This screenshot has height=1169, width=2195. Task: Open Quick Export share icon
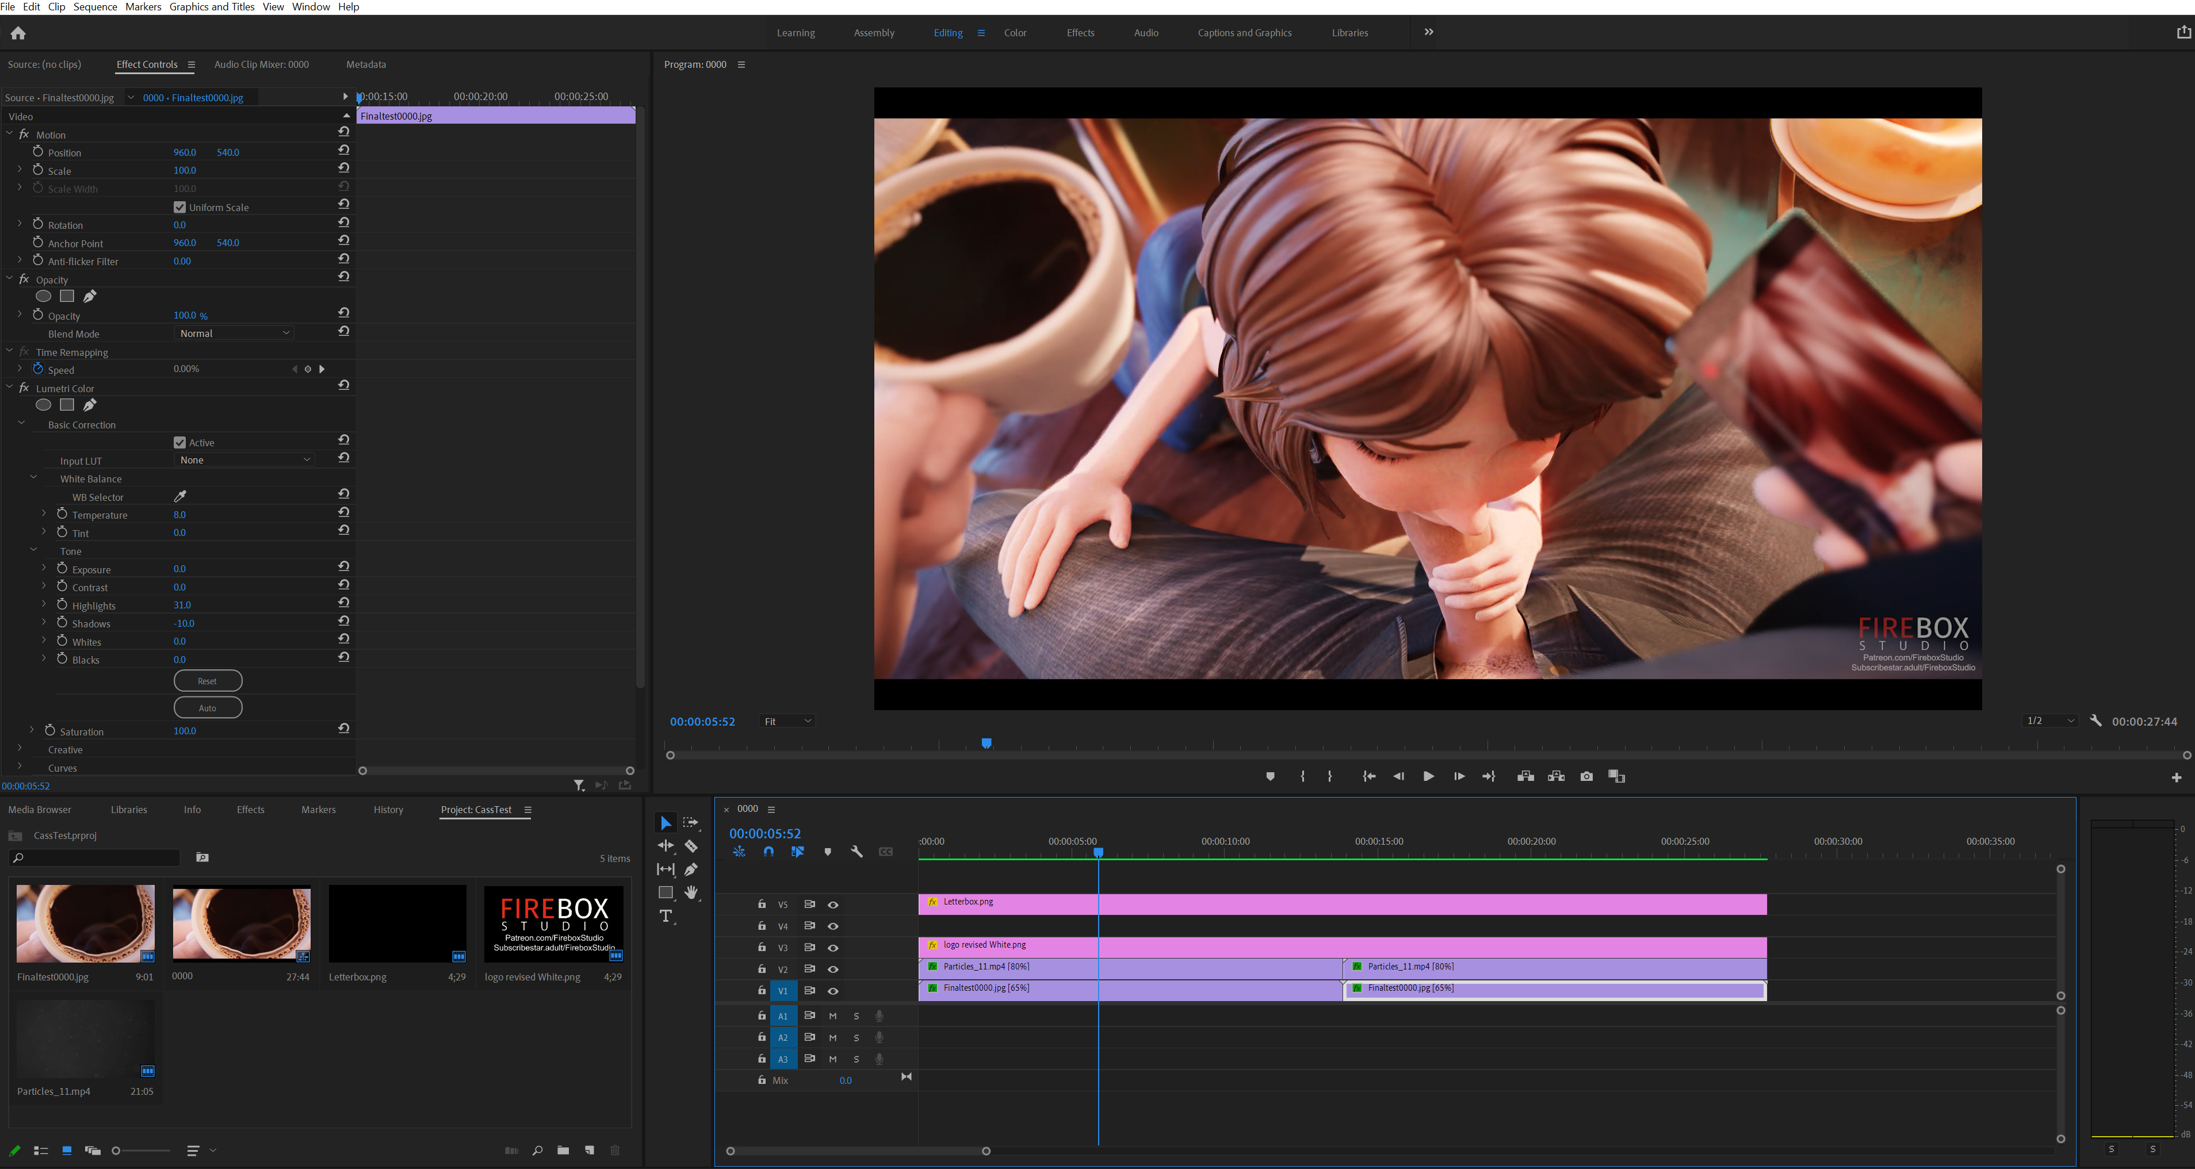2184,33
